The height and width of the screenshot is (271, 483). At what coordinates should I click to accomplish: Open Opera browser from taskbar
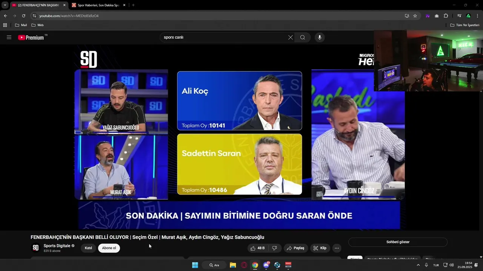[x=244, y=265]
